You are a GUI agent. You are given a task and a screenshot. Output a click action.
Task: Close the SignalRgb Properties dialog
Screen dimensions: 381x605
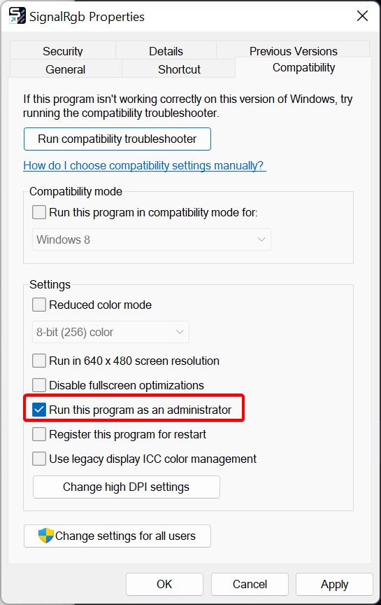coord(362,16)
